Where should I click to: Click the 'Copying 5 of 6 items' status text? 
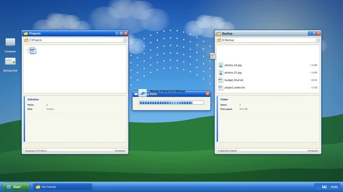click(x=36, y=150)
